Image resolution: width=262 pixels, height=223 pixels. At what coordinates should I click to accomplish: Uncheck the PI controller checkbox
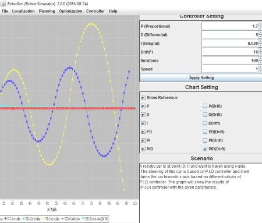point(143,140)
